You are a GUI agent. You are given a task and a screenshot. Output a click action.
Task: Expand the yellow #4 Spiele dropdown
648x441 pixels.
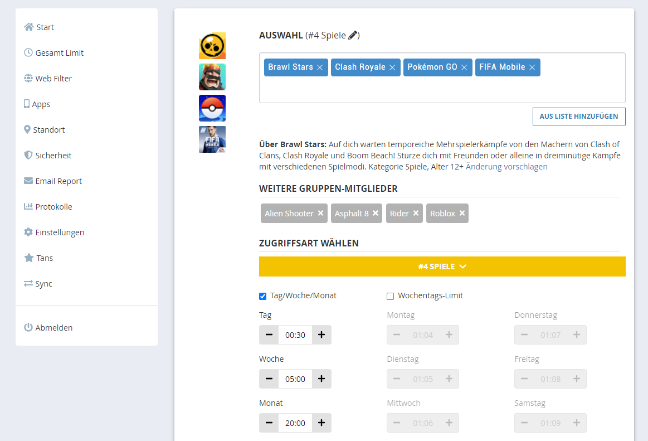coord(442,266)
